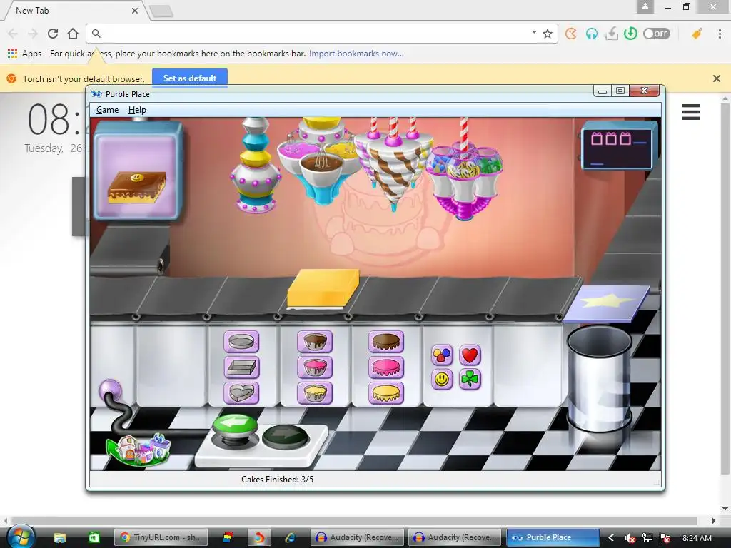This screenshot has height=548, width=731.
Task: Open the yellow pencil toolbar icon
Action: [697, 34]
